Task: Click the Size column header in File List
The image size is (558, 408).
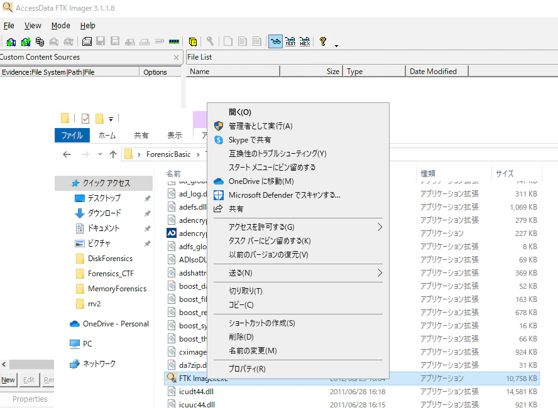Action: click(x=312, y=72)
